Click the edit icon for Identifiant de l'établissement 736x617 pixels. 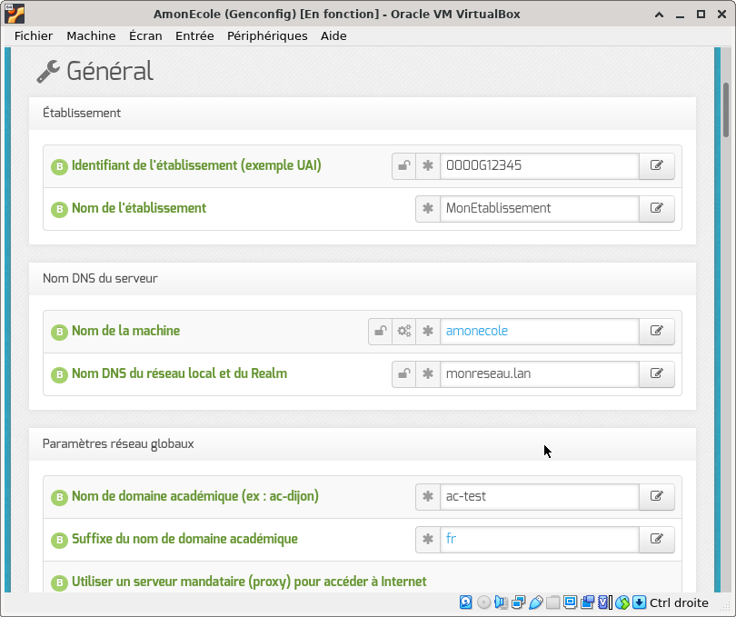657,165
